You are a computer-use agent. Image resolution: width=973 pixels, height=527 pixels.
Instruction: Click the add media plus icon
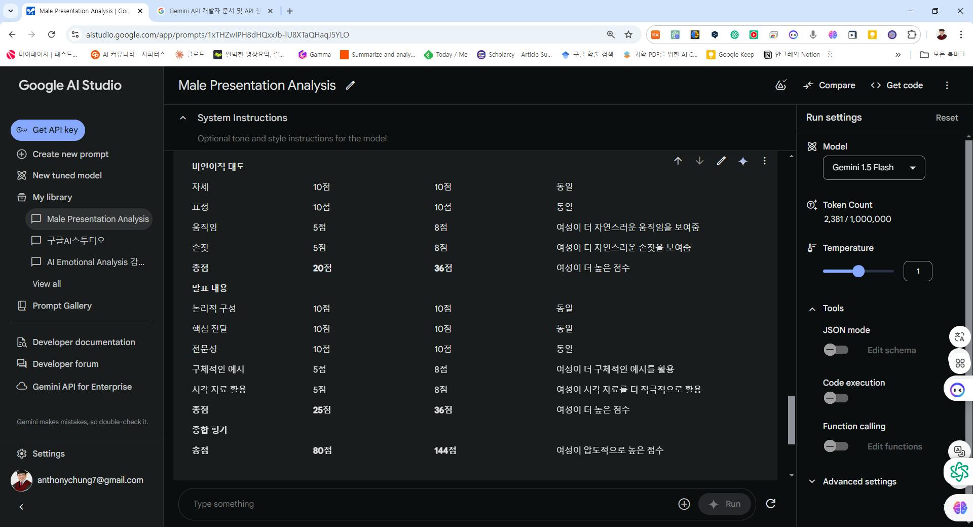pos(684,504)
